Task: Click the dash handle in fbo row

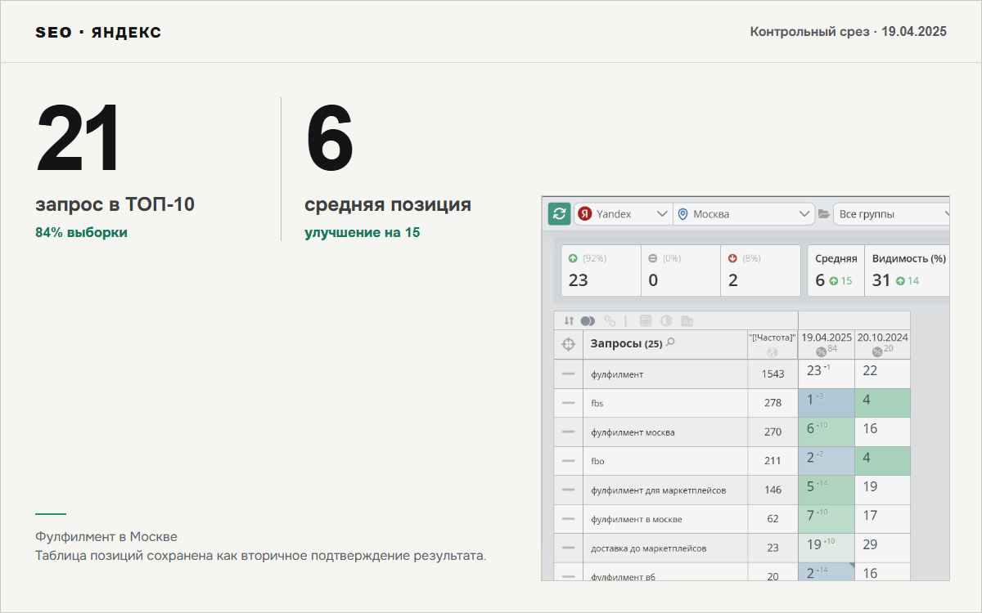Action: point(569,461)
